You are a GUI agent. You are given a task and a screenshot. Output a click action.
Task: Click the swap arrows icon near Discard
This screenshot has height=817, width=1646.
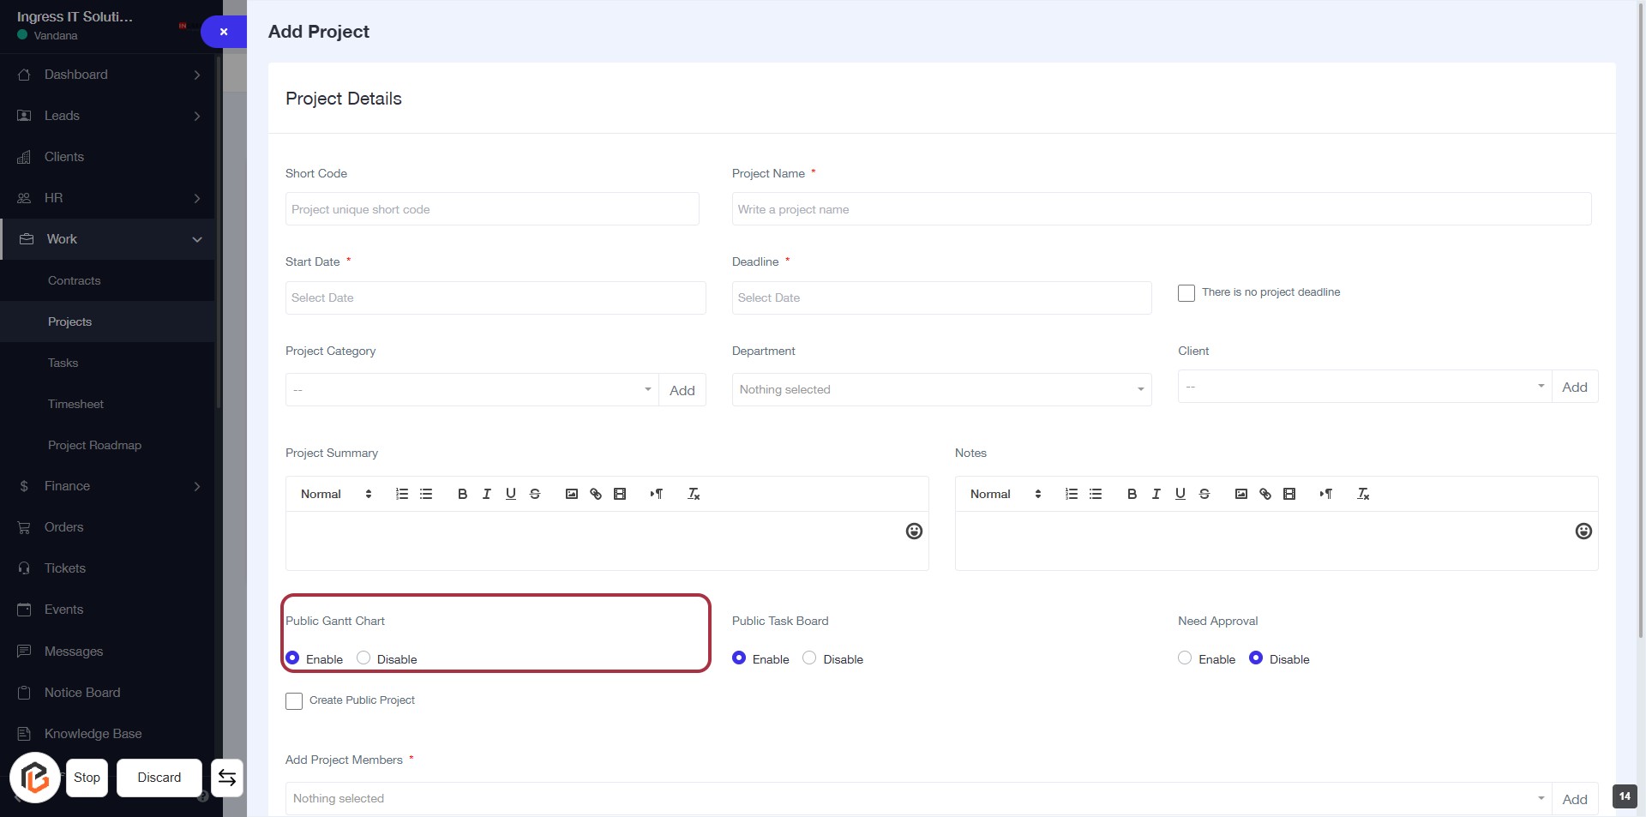227,778
